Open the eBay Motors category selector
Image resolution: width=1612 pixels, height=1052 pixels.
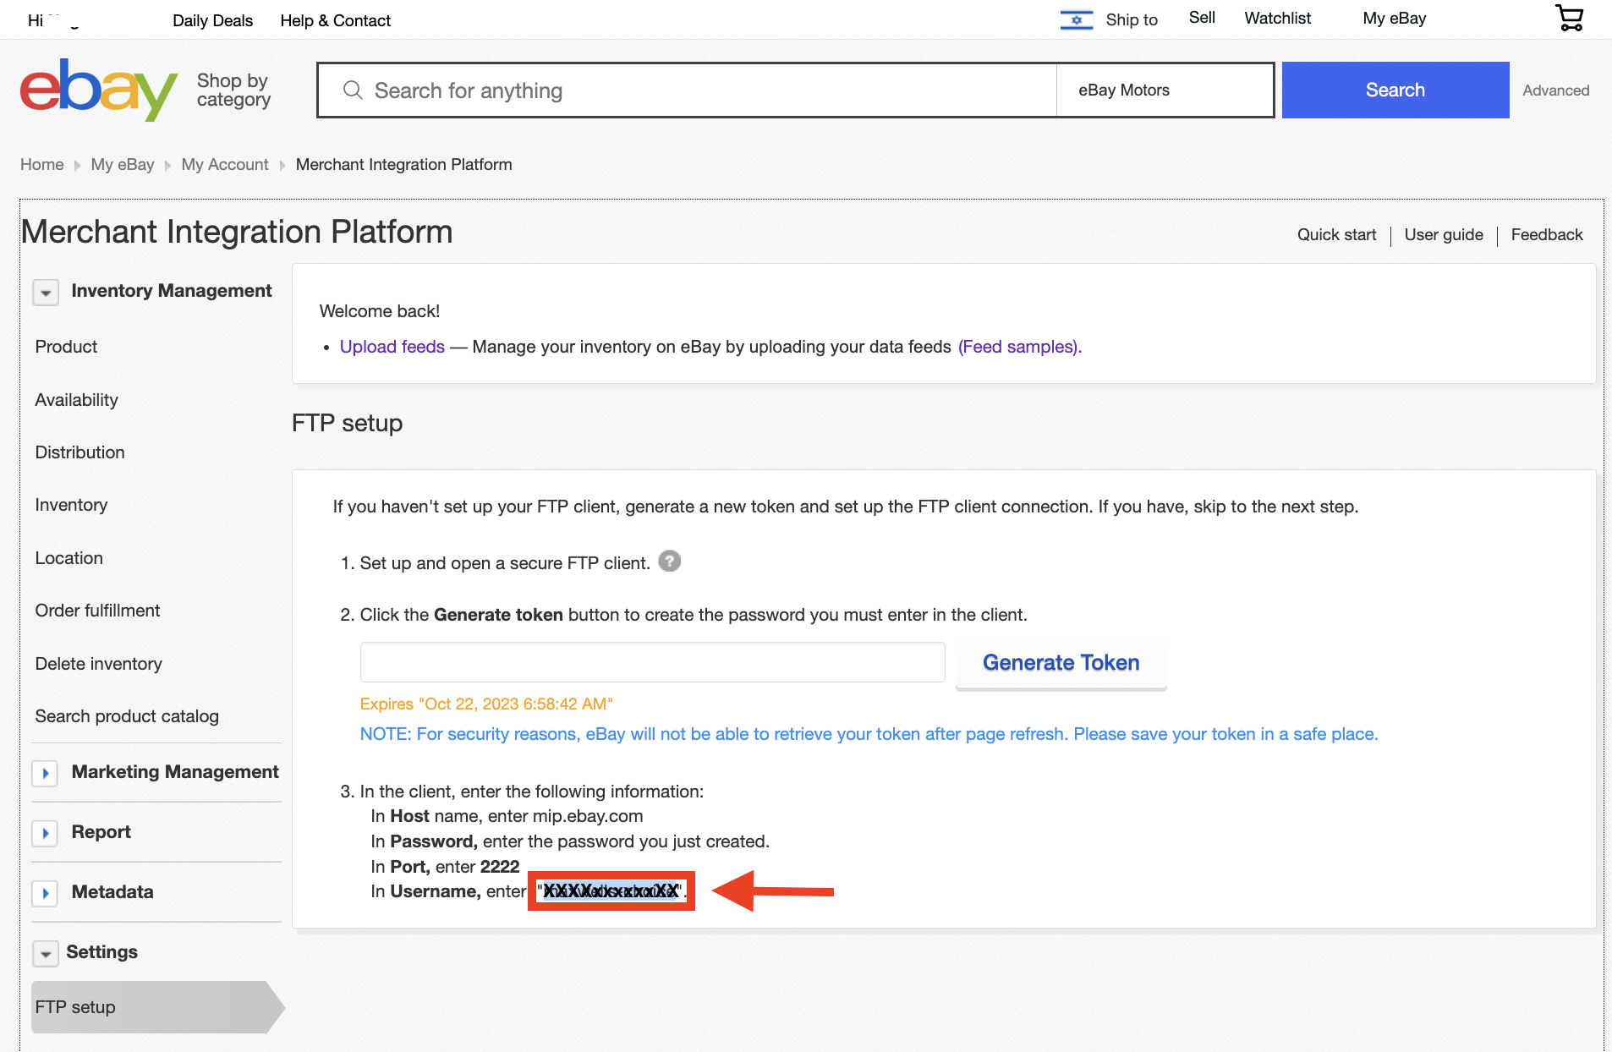click(x=1165, y=90)
